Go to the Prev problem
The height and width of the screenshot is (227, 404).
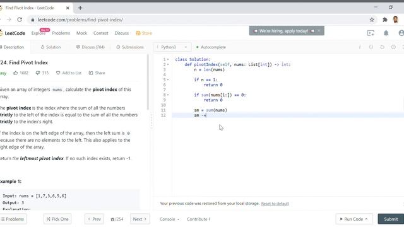pos(94,219)
